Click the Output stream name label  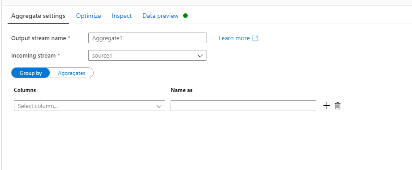(x=39, y=38)
